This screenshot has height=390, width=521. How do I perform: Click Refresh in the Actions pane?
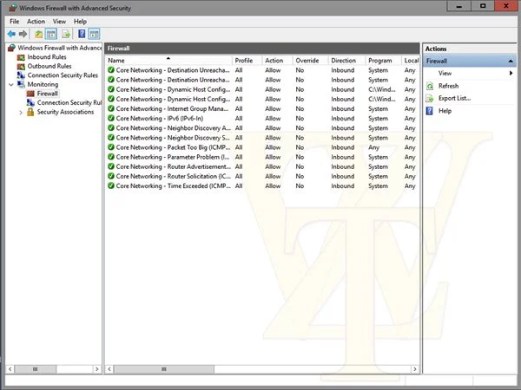(448, 86)
